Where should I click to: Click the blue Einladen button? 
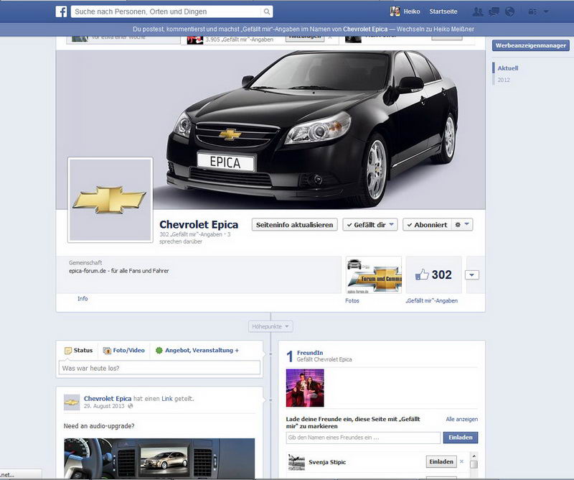point(461,438)
